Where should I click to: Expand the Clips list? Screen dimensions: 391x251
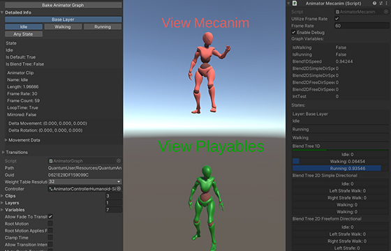coord(2,196)
